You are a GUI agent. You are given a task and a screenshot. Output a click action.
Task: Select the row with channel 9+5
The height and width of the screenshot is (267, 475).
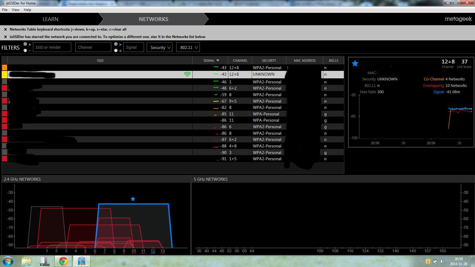(173, 101)
